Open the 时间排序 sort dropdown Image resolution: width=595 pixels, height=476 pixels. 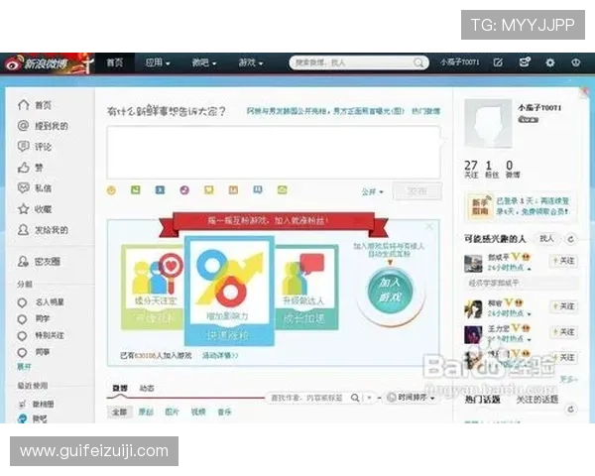(411, 398)
